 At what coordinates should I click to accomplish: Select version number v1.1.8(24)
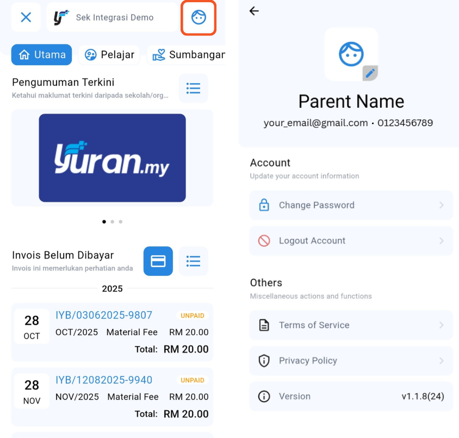coord(423,396)
